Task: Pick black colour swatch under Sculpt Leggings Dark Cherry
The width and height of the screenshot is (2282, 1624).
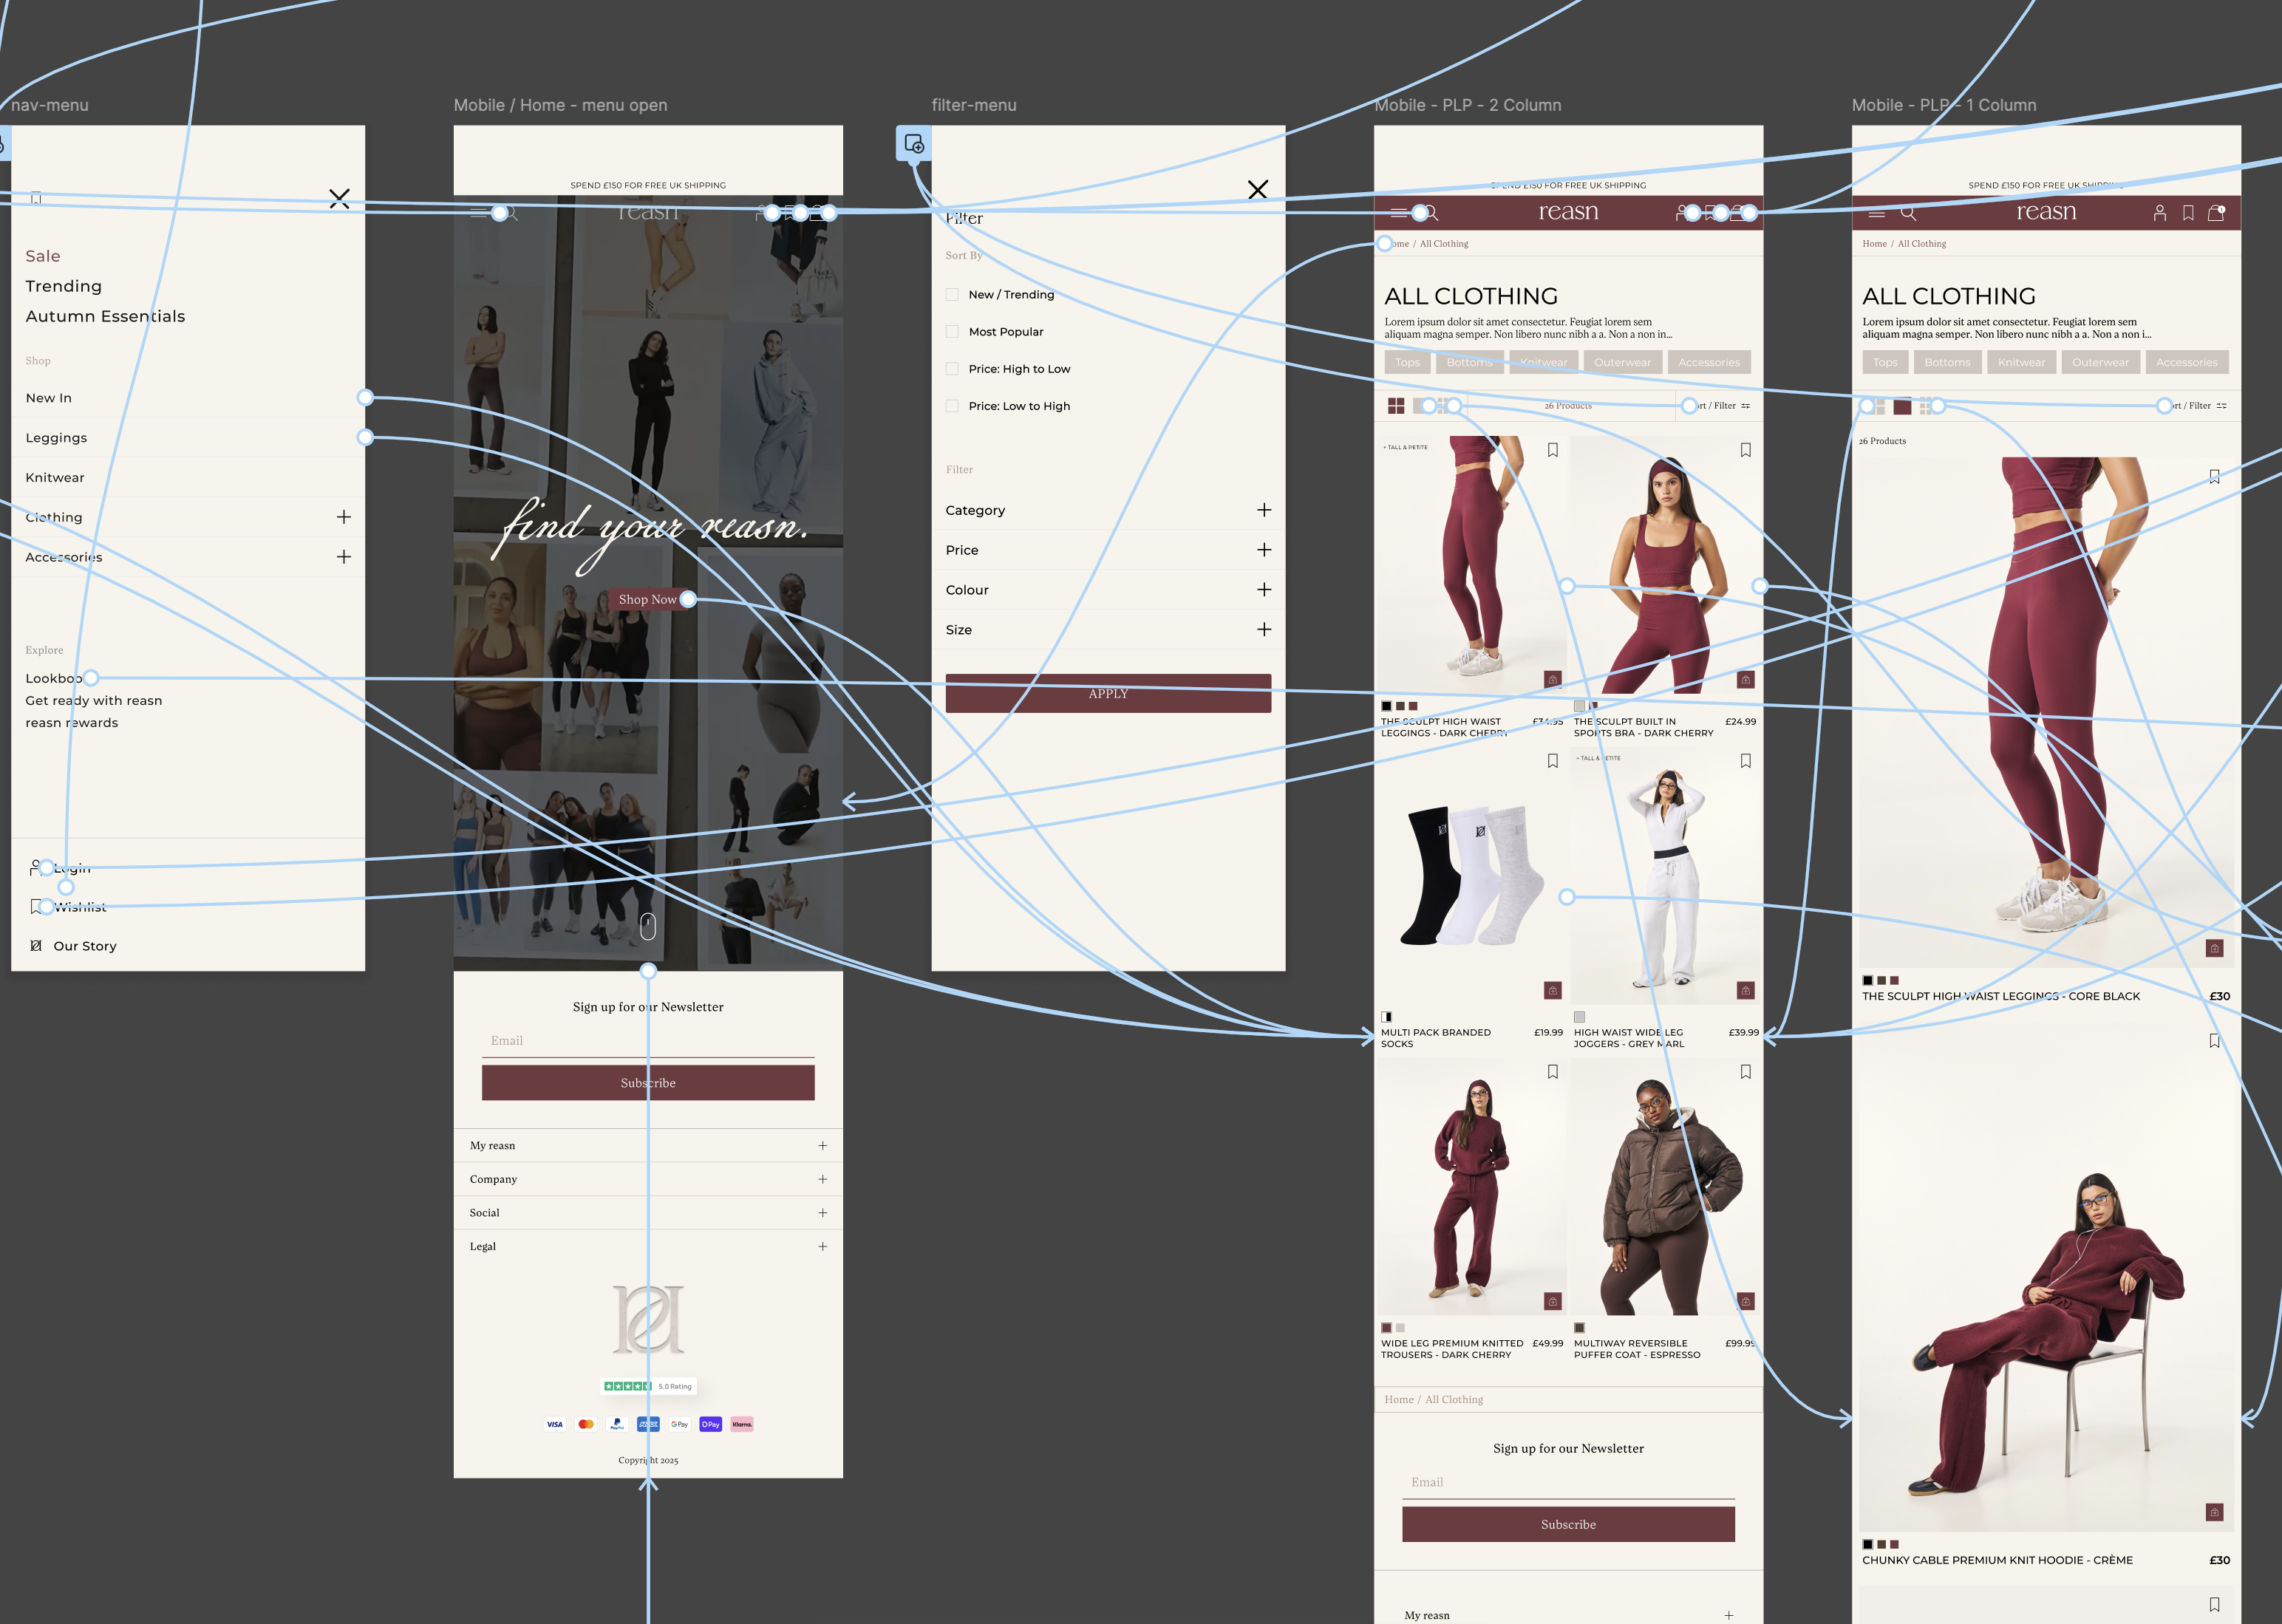Action: [1387, 706]
